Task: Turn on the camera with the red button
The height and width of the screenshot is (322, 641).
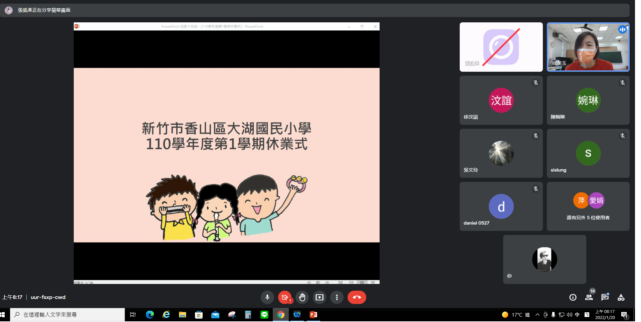Action: point(284,297)
